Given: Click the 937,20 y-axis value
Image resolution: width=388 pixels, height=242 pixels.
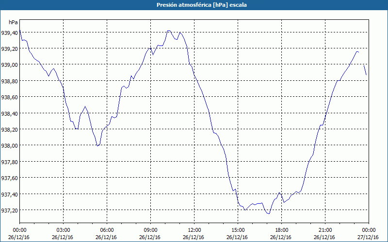Looking at the screenshot, I should point(9,211).
